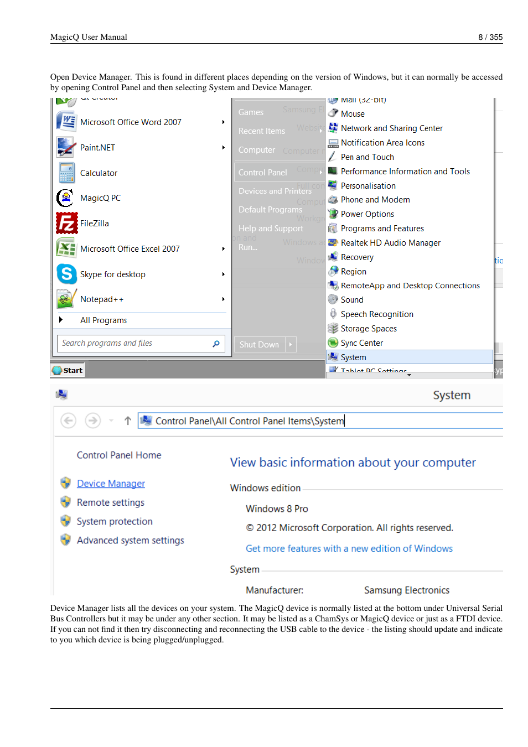
Task: Launch Paint.NET
Action: tap(97, 147)
